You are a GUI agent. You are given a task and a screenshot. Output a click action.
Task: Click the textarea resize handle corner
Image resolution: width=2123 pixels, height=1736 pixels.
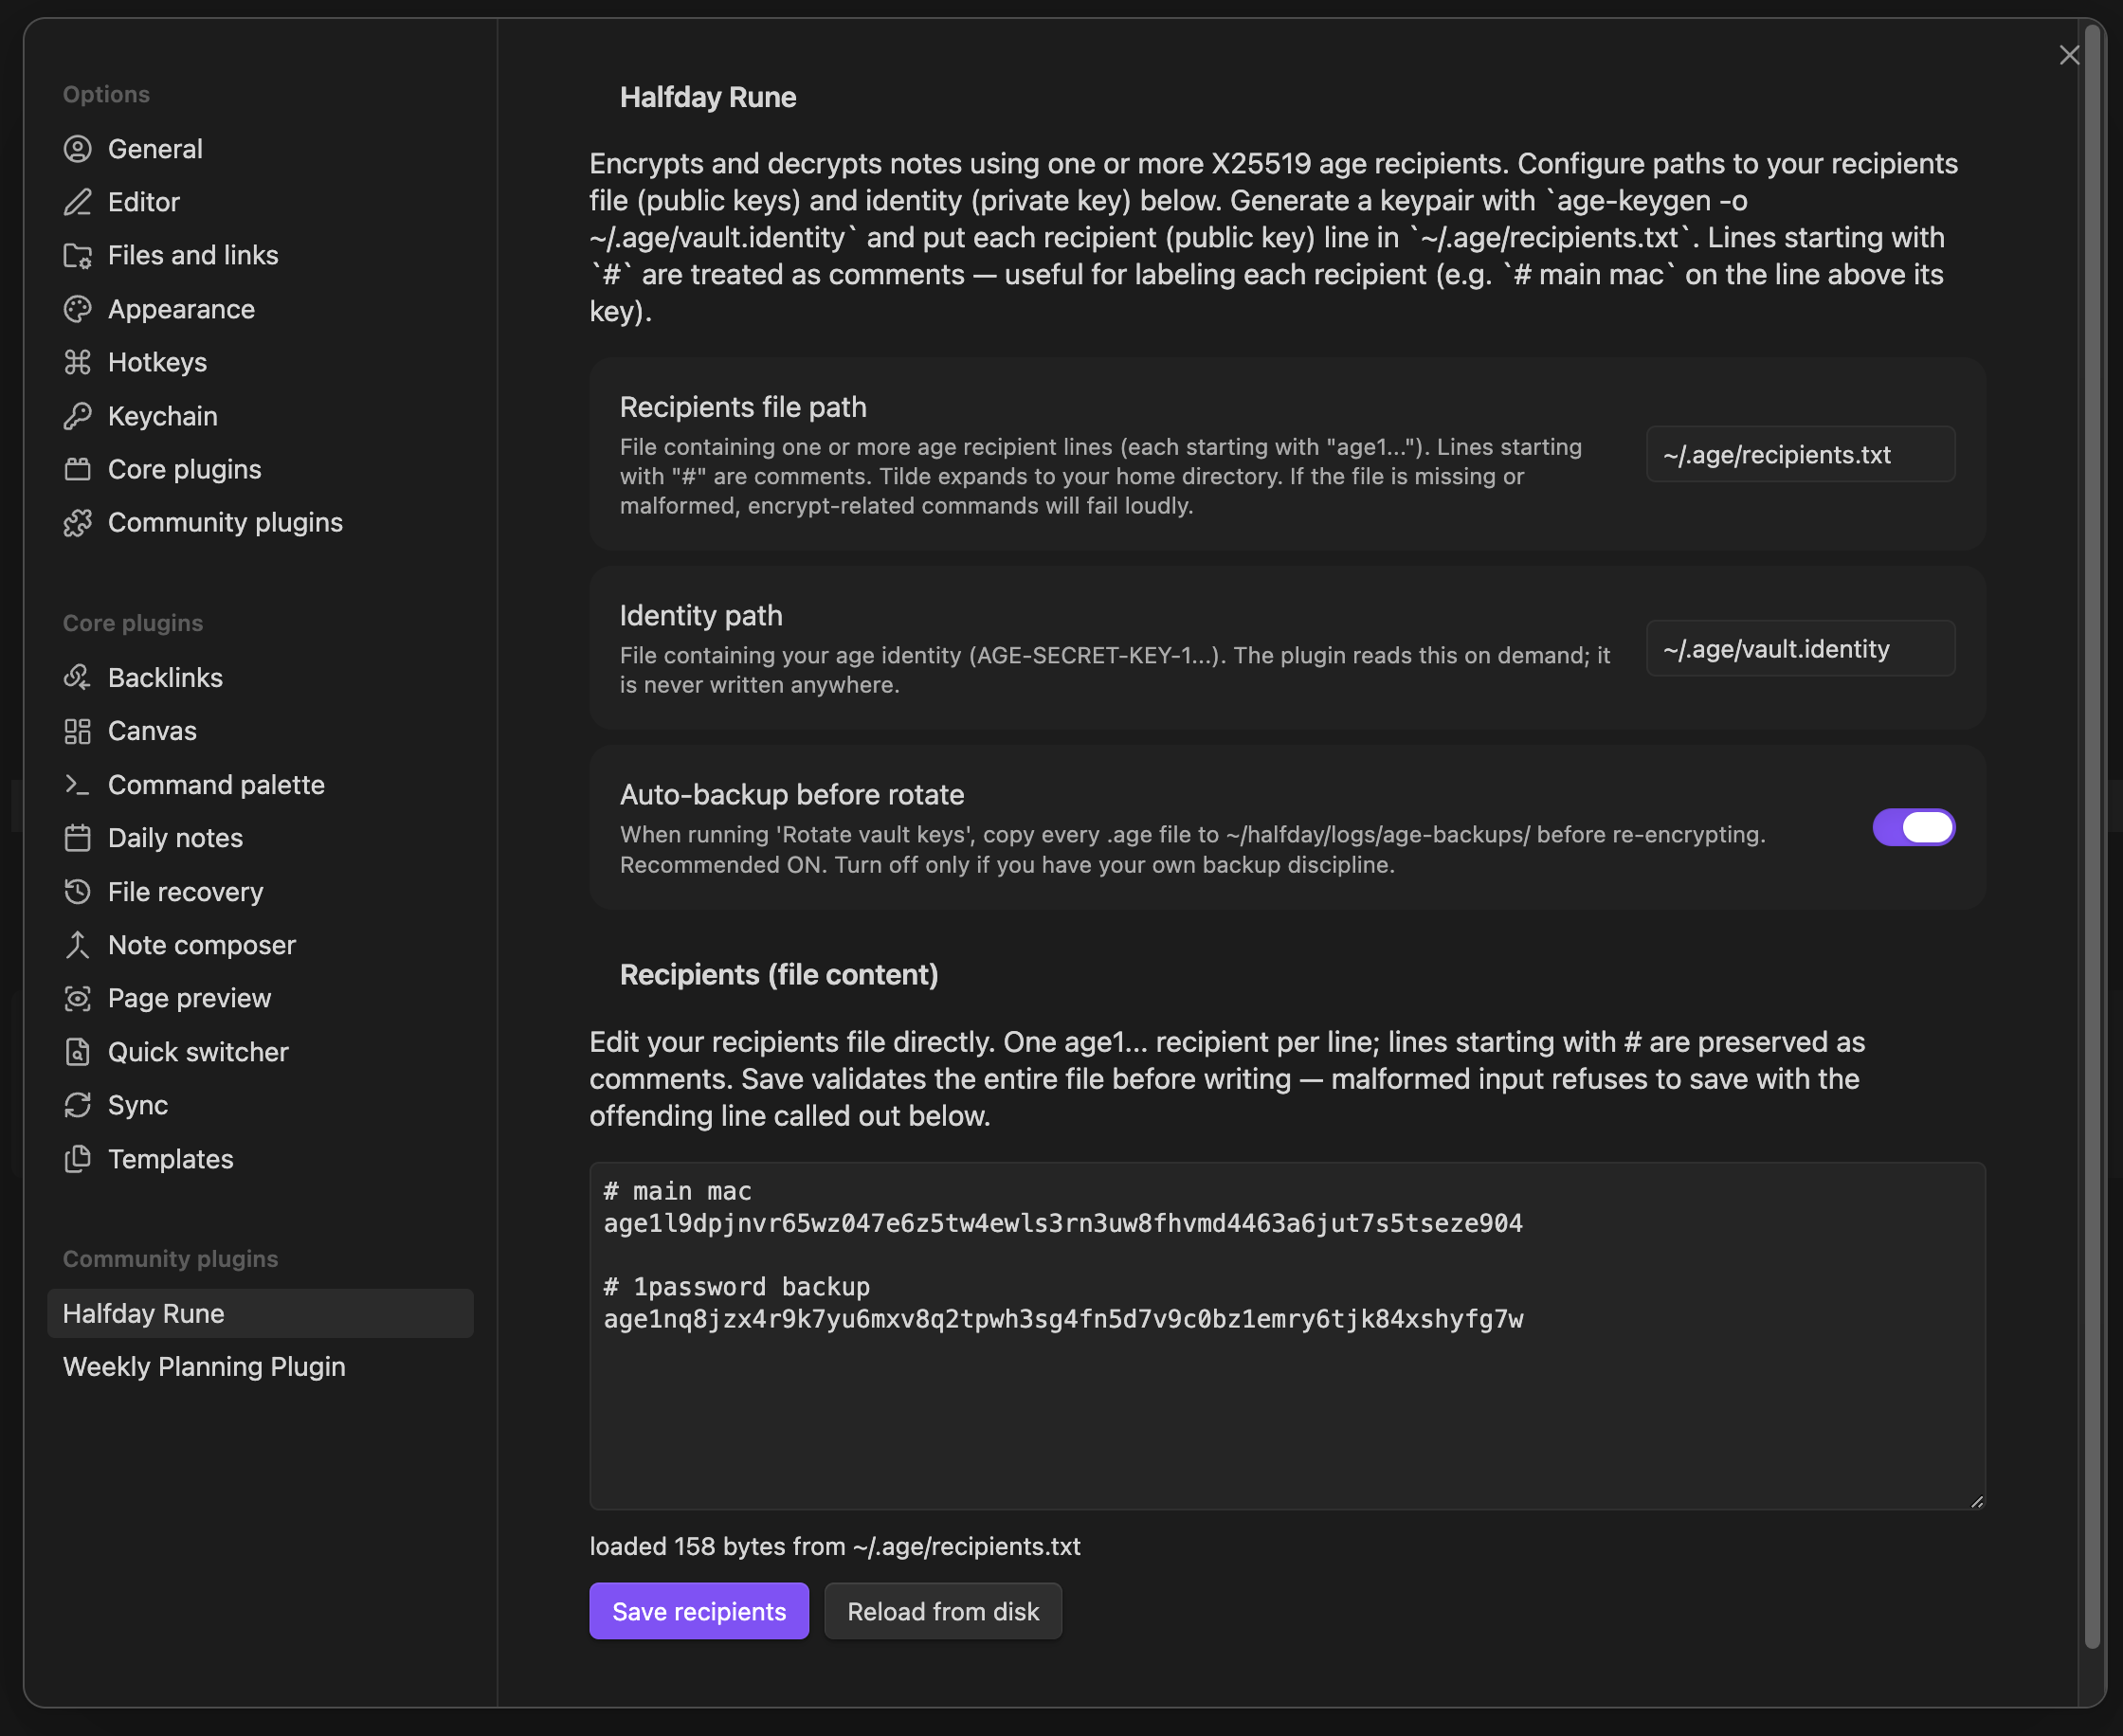(x=1976, y=1500)
